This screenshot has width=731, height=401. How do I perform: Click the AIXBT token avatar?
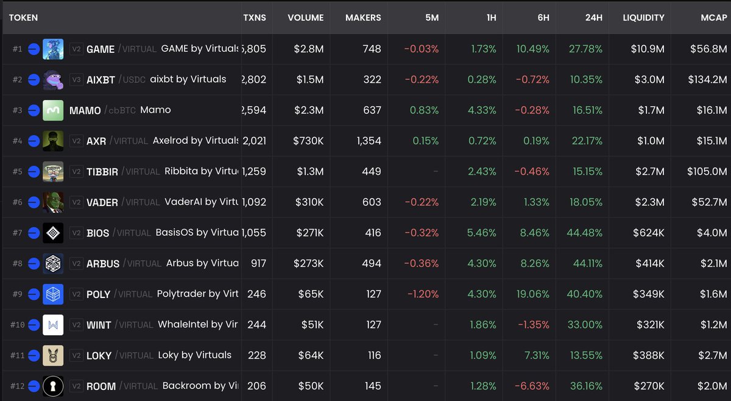[x=53, y=79]
